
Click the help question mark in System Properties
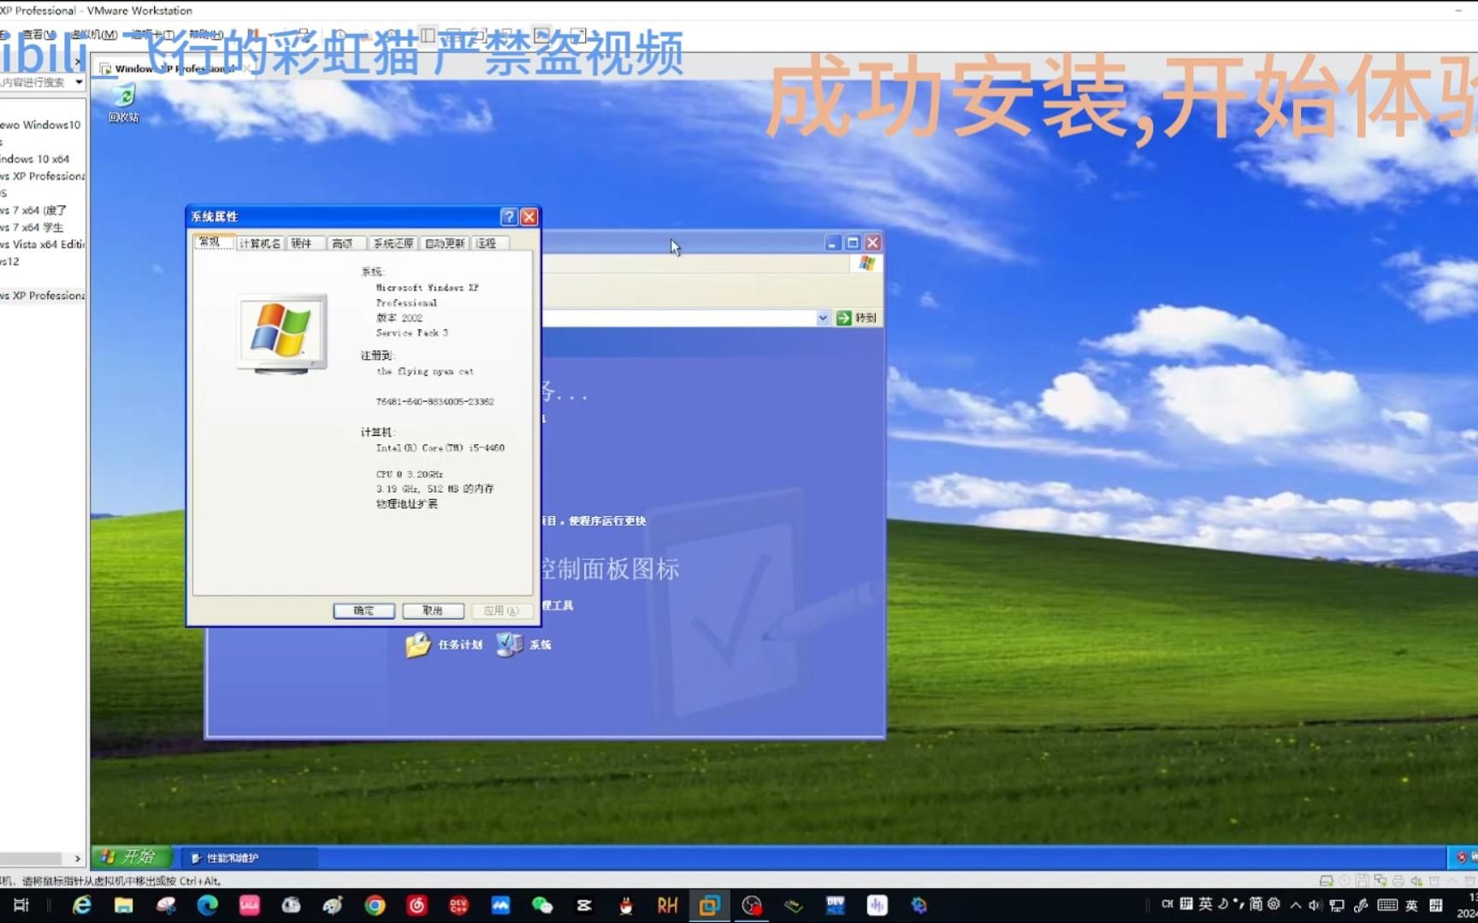[509, 217]
